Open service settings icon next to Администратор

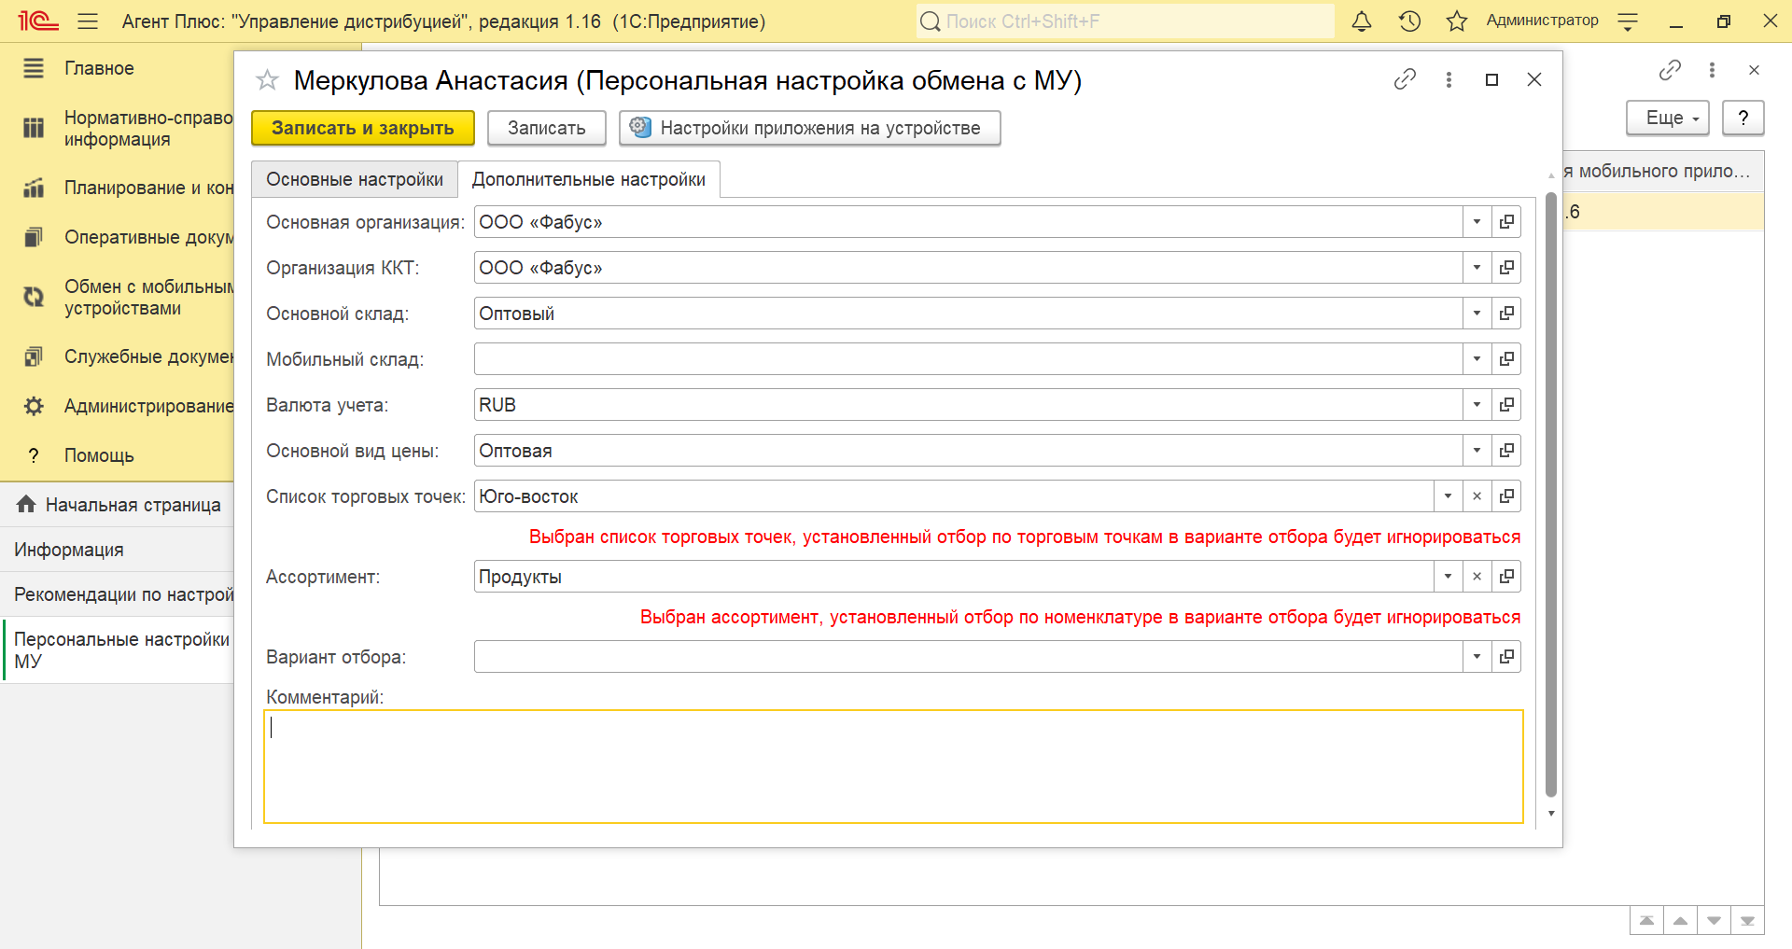tap(1628, 21)
